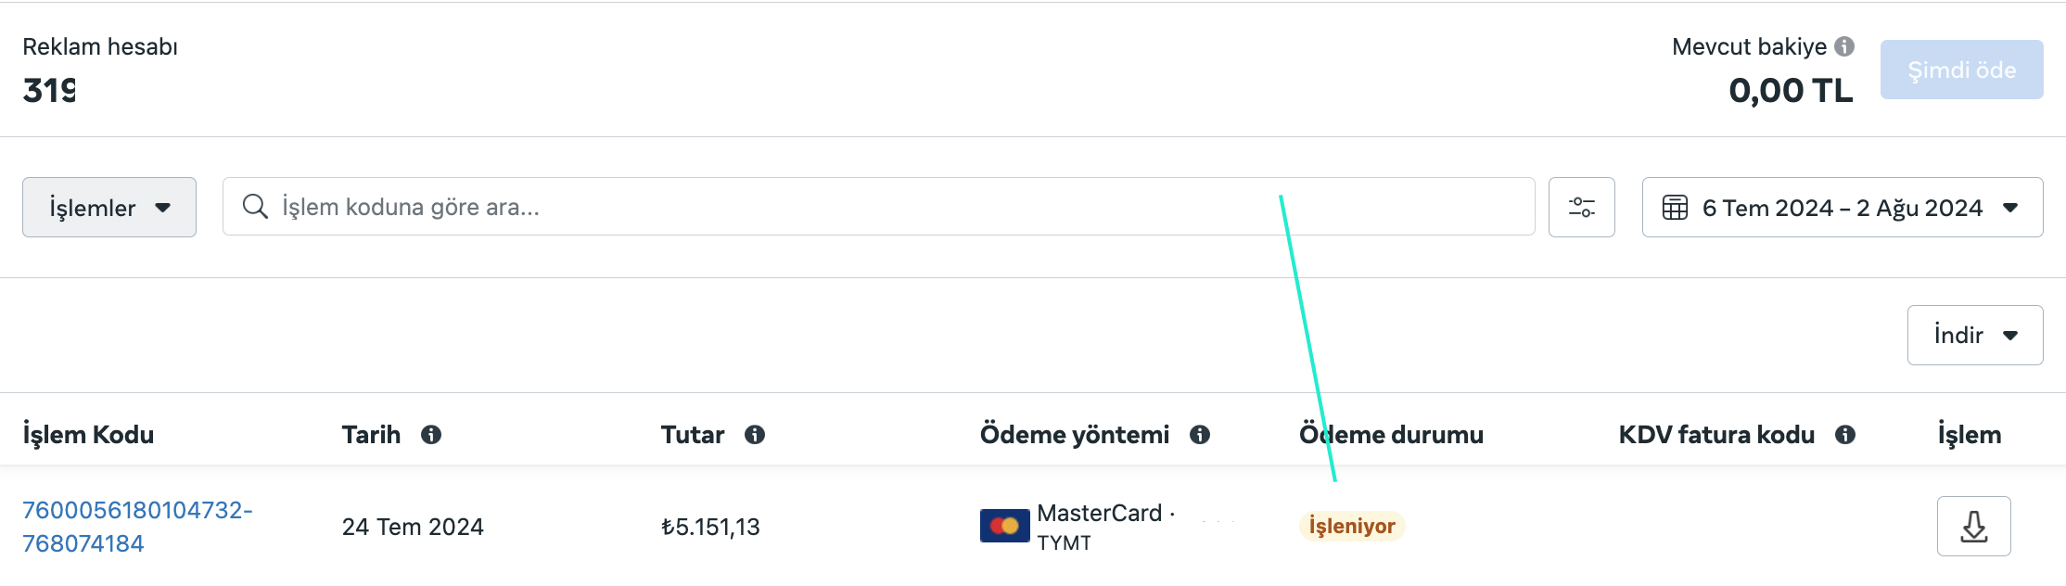
Task: Focus the İşlem koduna göre ara search field
Action: pos(878,206)
